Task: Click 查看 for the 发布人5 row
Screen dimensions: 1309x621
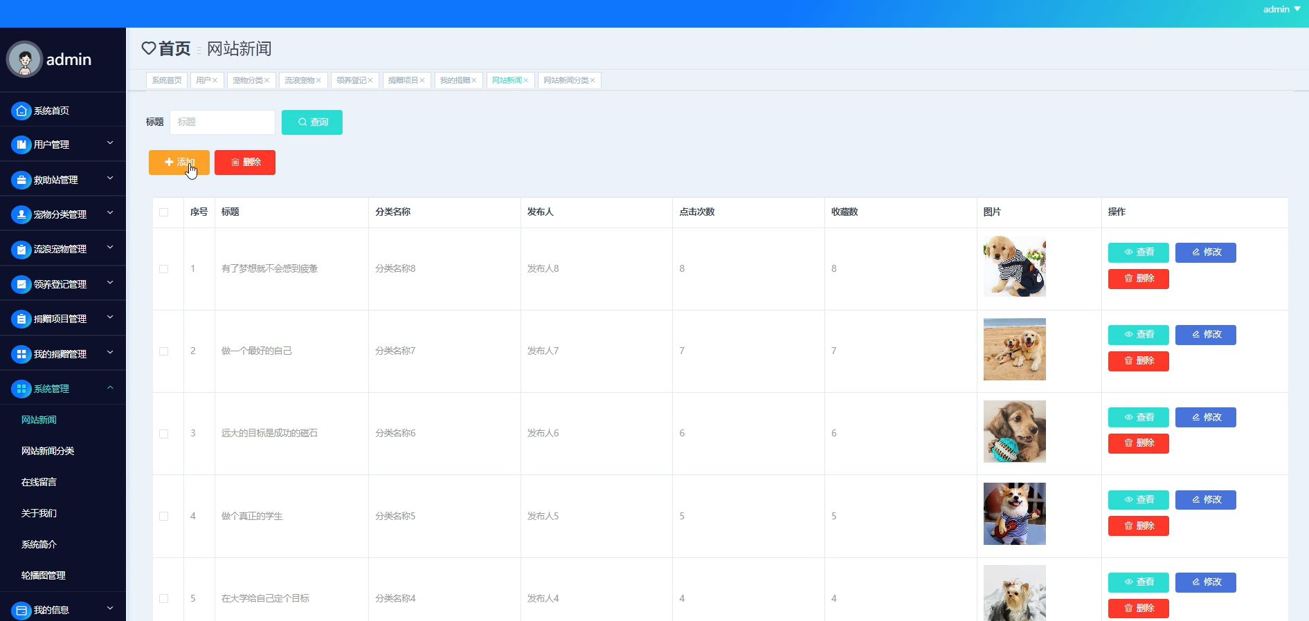Action: point(1139,500)
